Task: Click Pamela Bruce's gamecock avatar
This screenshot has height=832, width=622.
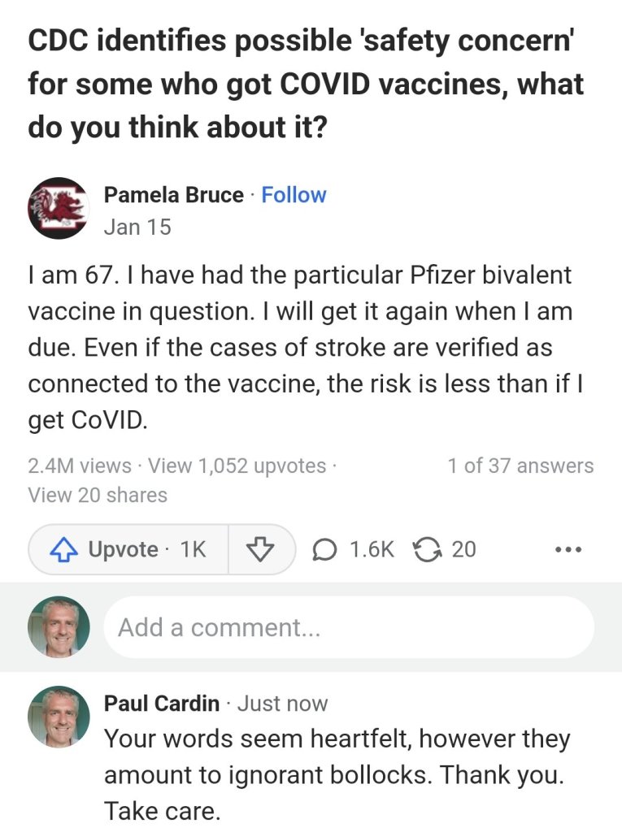Action: click(58, 209)
